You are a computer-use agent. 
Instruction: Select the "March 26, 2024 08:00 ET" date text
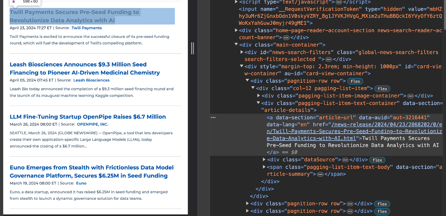(33, 124)
